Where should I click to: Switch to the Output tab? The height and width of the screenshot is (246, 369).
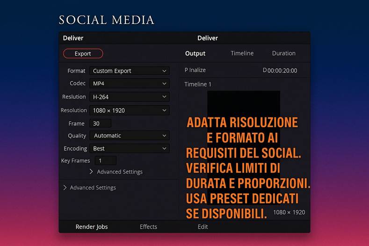195,53
